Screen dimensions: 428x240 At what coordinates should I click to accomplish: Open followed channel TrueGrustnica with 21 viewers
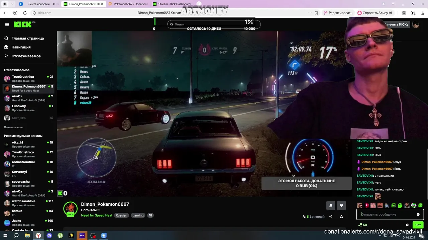(28, 79)
